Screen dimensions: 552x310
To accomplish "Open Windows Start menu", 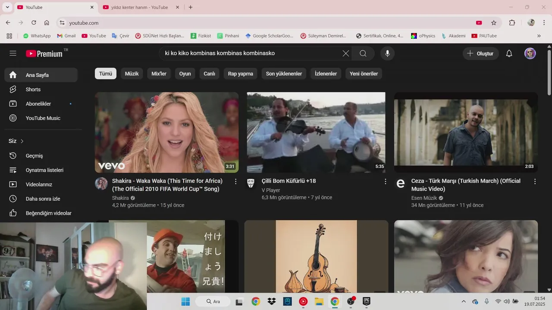I will (x=185, y=301).
